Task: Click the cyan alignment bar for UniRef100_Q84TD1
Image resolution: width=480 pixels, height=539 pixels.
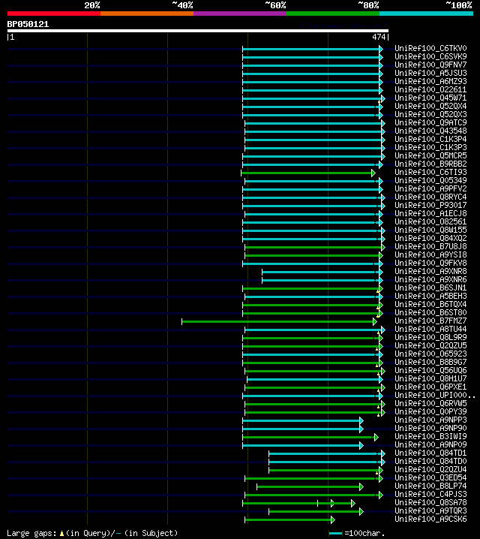Action: 327,453
